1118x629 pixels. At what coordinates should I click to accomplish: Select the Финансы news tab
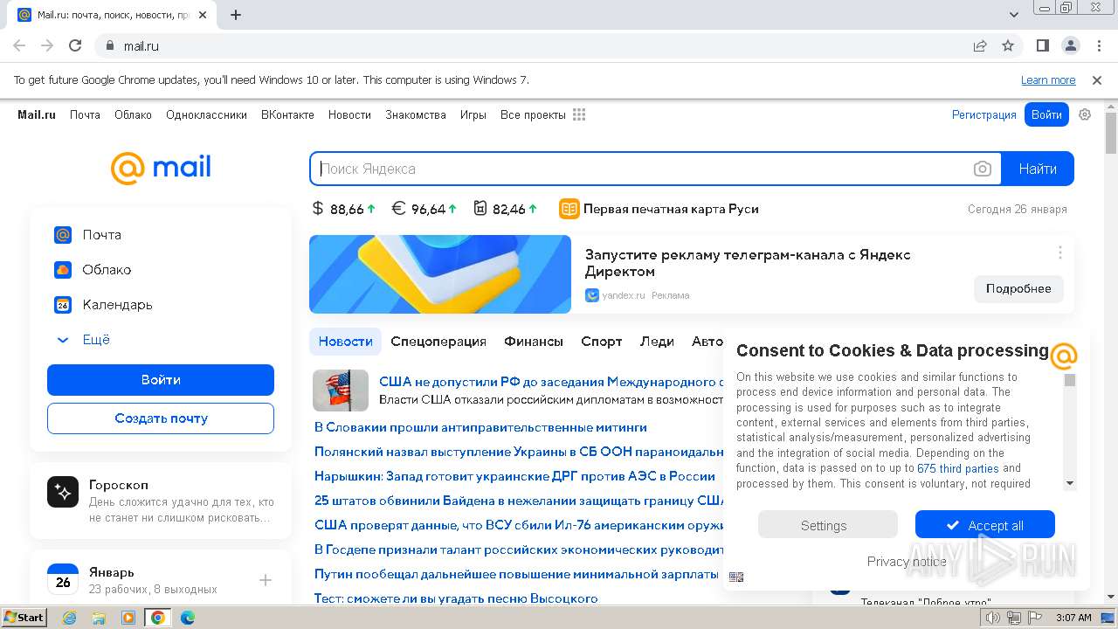point(534,342)
